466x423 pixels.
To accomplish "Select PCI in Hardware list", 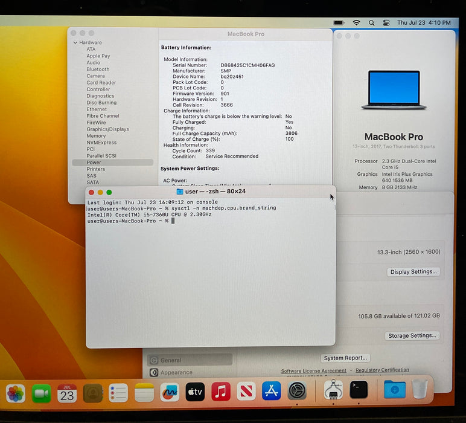I will (91, 149).
